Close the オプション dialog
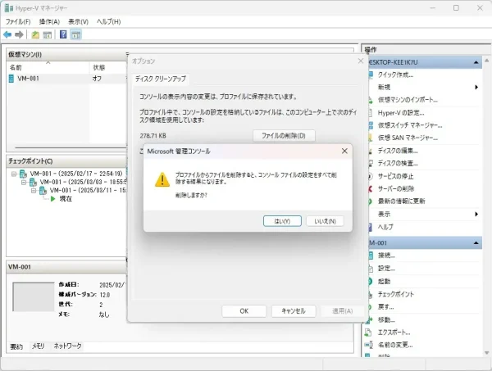The image size is (492, 371). pos(361,61)
